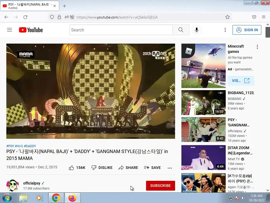Open YouTube settings three-dot menu
Viewport: 270px width, 203px height.
coord(225,30)
